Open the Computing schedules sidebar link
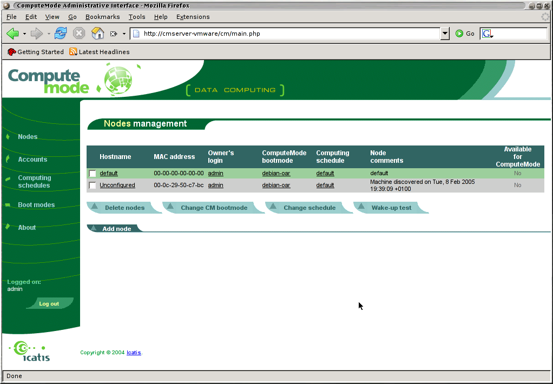This screenshot has width=553, height=384. (35, 182)
